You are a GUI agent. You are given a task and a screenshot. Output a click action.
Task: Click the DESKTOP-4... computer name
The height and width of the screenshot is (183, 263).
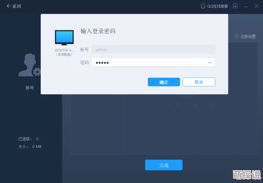pyautogui.click(x=64, y=50)
